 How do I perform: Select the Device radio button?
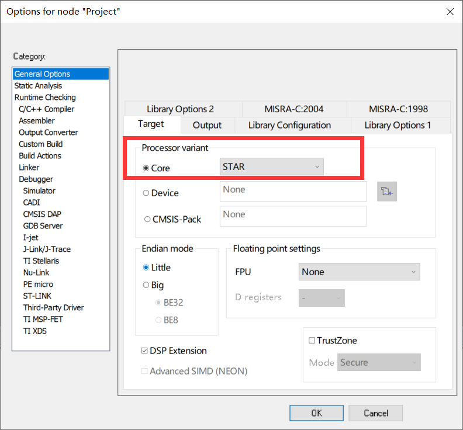pyautogui.click(x=146, y=193)
